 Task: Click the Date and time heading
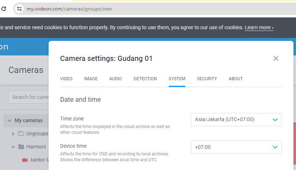coord(80,100)
